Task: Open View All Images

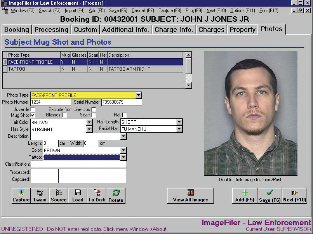Action: point(190,196)
